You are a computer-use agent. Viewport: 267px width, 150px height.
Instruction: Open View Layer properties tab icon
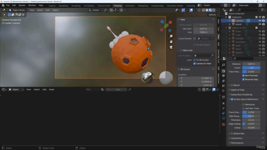[x=224, y=81]
